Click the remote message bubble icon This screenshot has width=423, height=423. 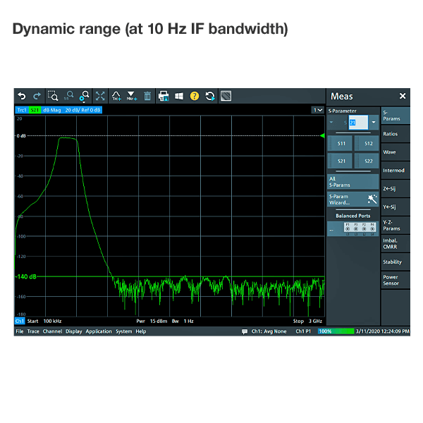[245, 331]
